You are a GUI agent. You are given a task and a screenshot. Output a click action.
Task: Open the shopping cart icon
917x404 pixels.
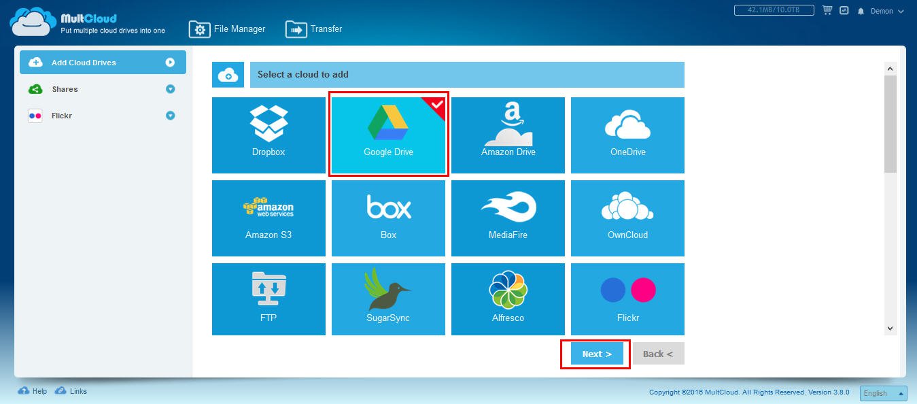coord(827,10)
